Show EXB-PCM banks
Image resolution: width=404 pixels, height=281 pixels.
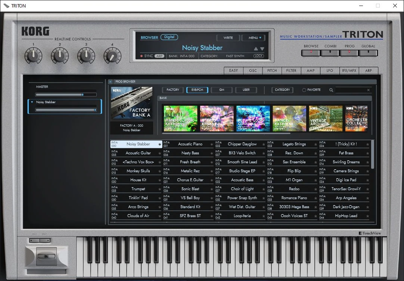click(198, 90)
